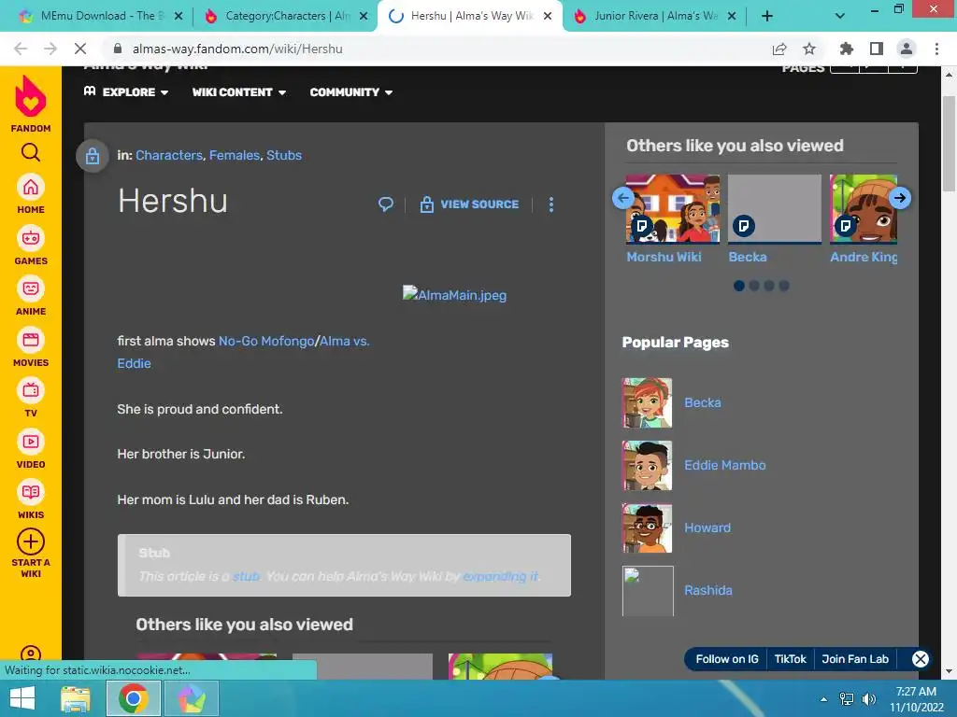Open File Explorer from the taskbar

pos(75,698)
